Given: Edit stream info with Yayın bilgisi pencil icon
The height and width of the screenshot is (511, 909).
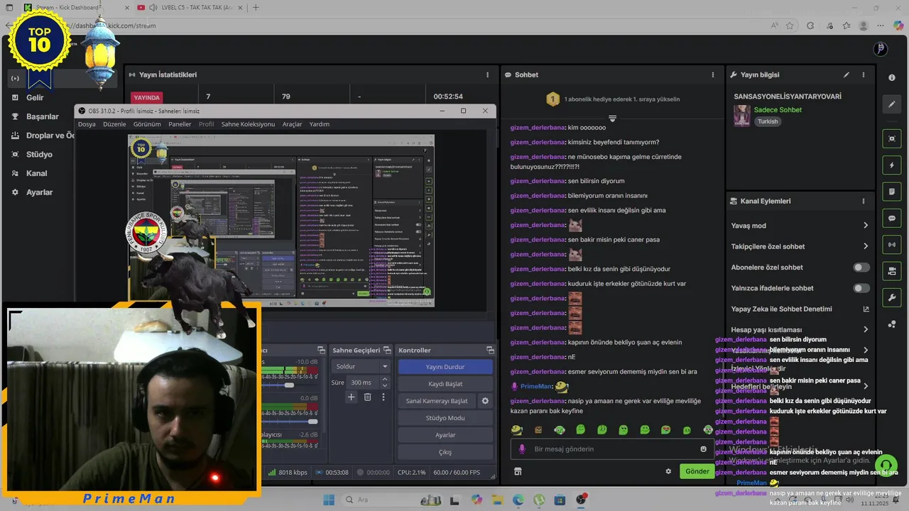Looking at the screenshot, I should (847, 75).
